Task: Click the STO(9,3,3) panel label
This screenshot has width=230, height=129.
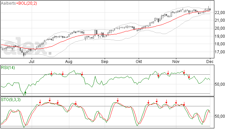Action: pyautogui.click(x=11, y=100)
